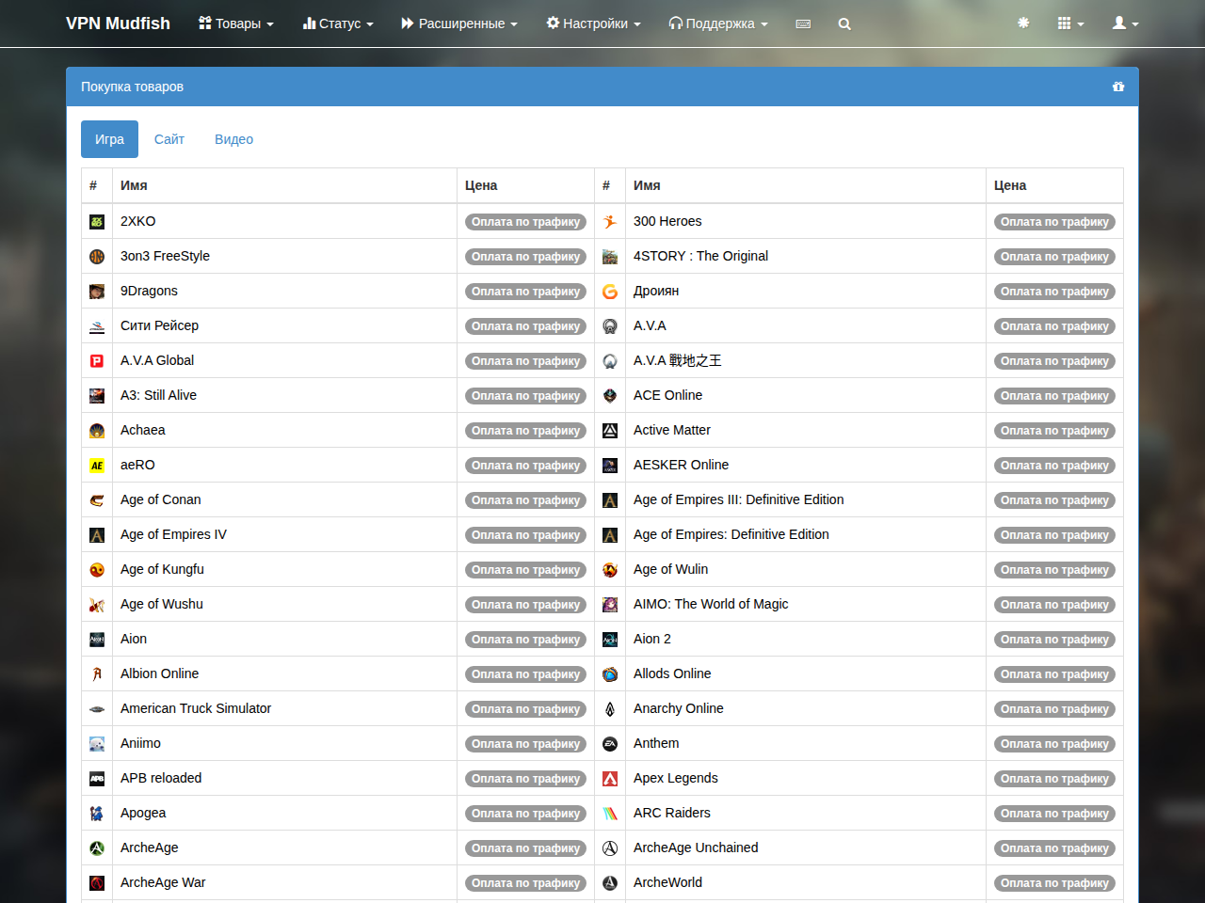This screenshot has height=903, width=1205.
Task: Click the Albion Online icon
Action: [x=97, y=674]
